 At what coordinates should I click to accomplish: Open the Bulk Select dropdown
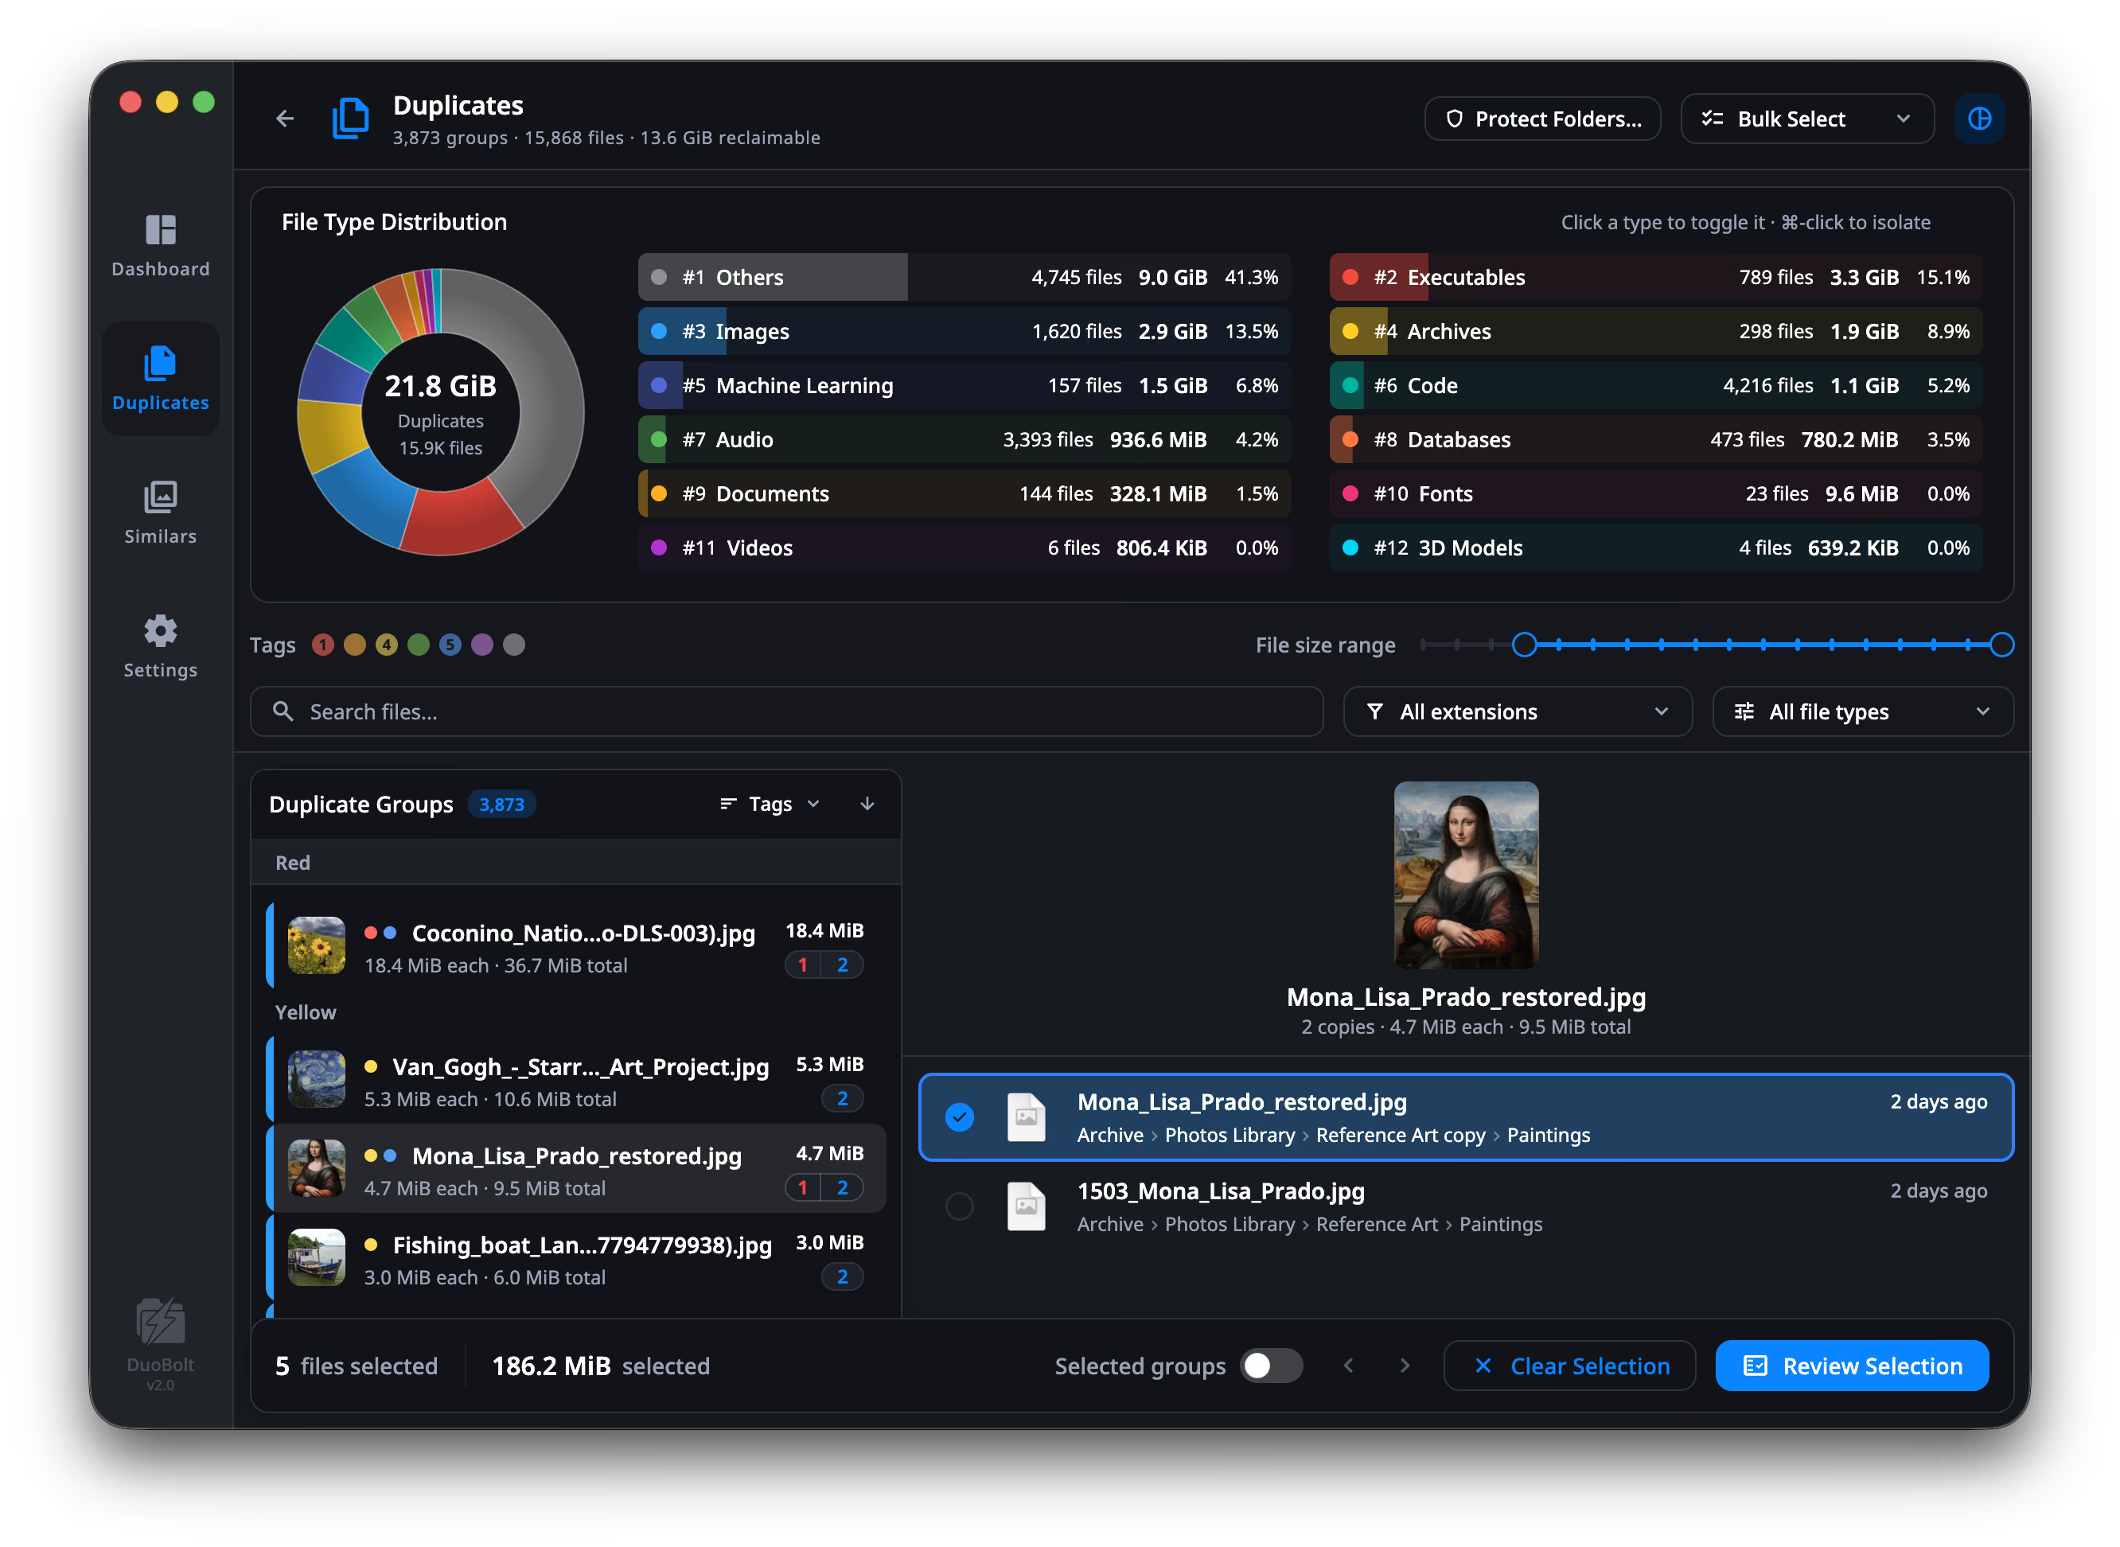tap(1806, 119)
